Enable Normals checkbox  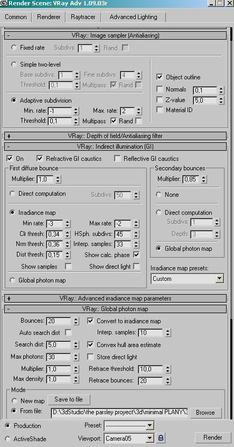(160, 89)
